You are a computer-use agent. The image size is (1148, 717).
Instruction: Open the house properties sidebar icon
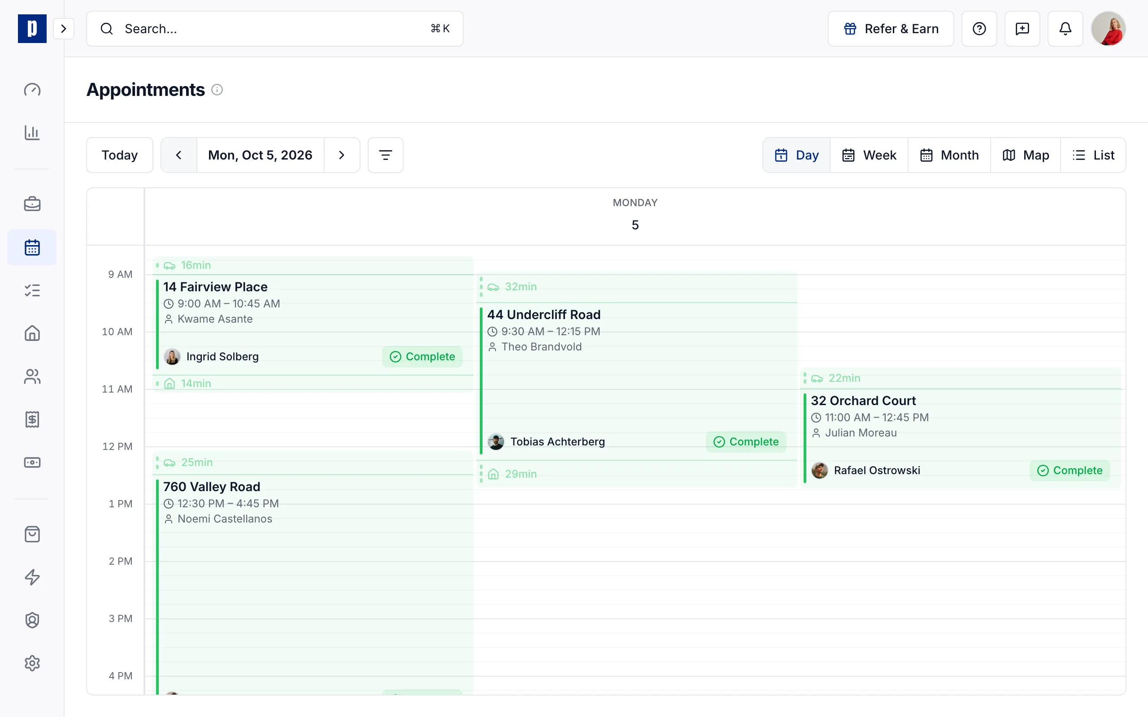coord(32,333)
